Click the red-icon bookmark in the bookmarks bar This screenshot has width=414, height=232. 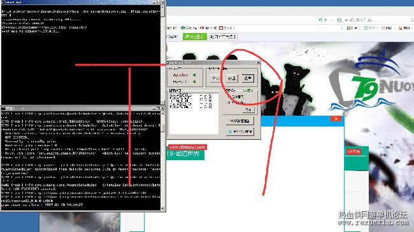[x=208, y=28]
